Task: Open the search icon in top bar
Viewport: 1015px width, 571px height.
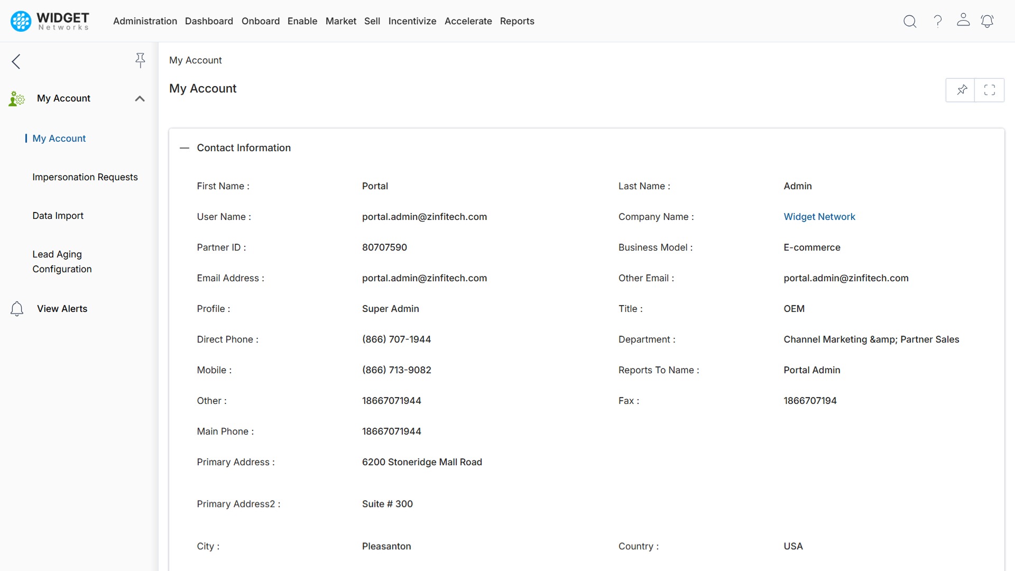Action: [x=910, y=21]
